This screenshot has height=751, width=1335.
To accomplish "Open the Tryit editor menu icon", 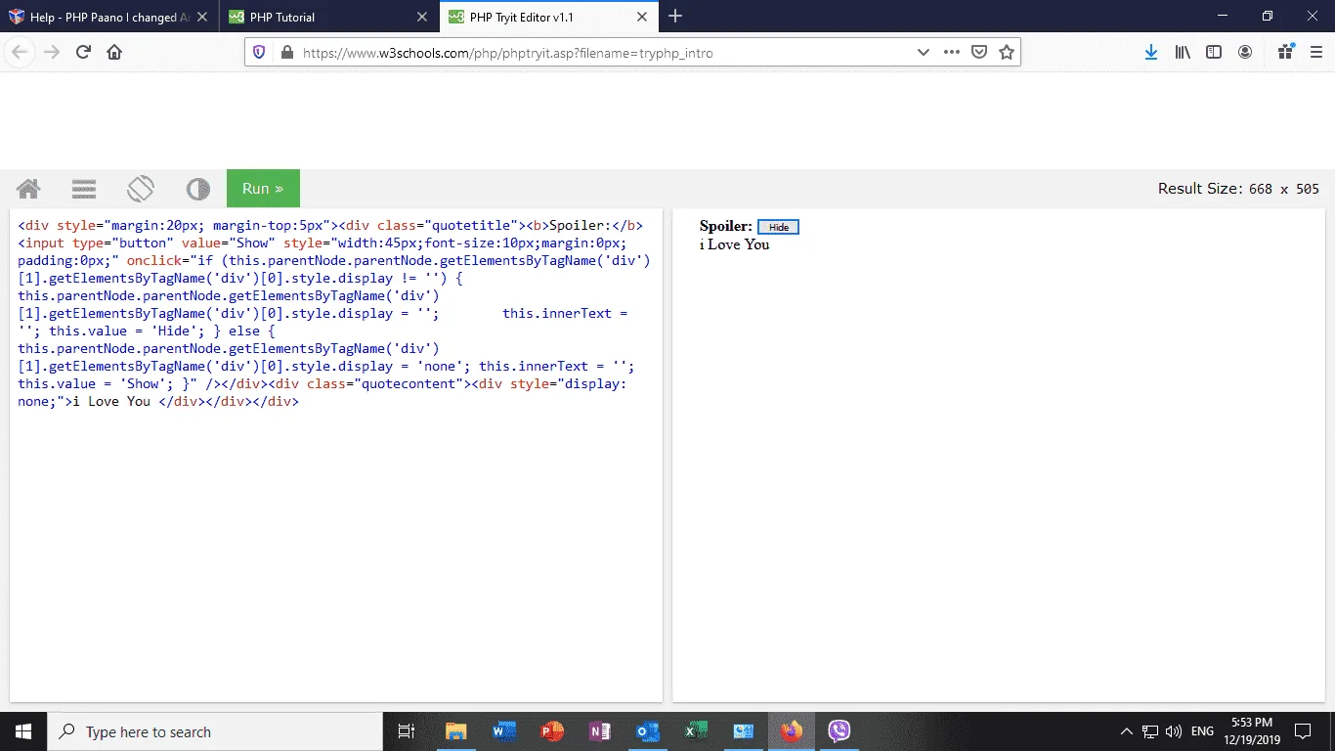I will 84,189.
